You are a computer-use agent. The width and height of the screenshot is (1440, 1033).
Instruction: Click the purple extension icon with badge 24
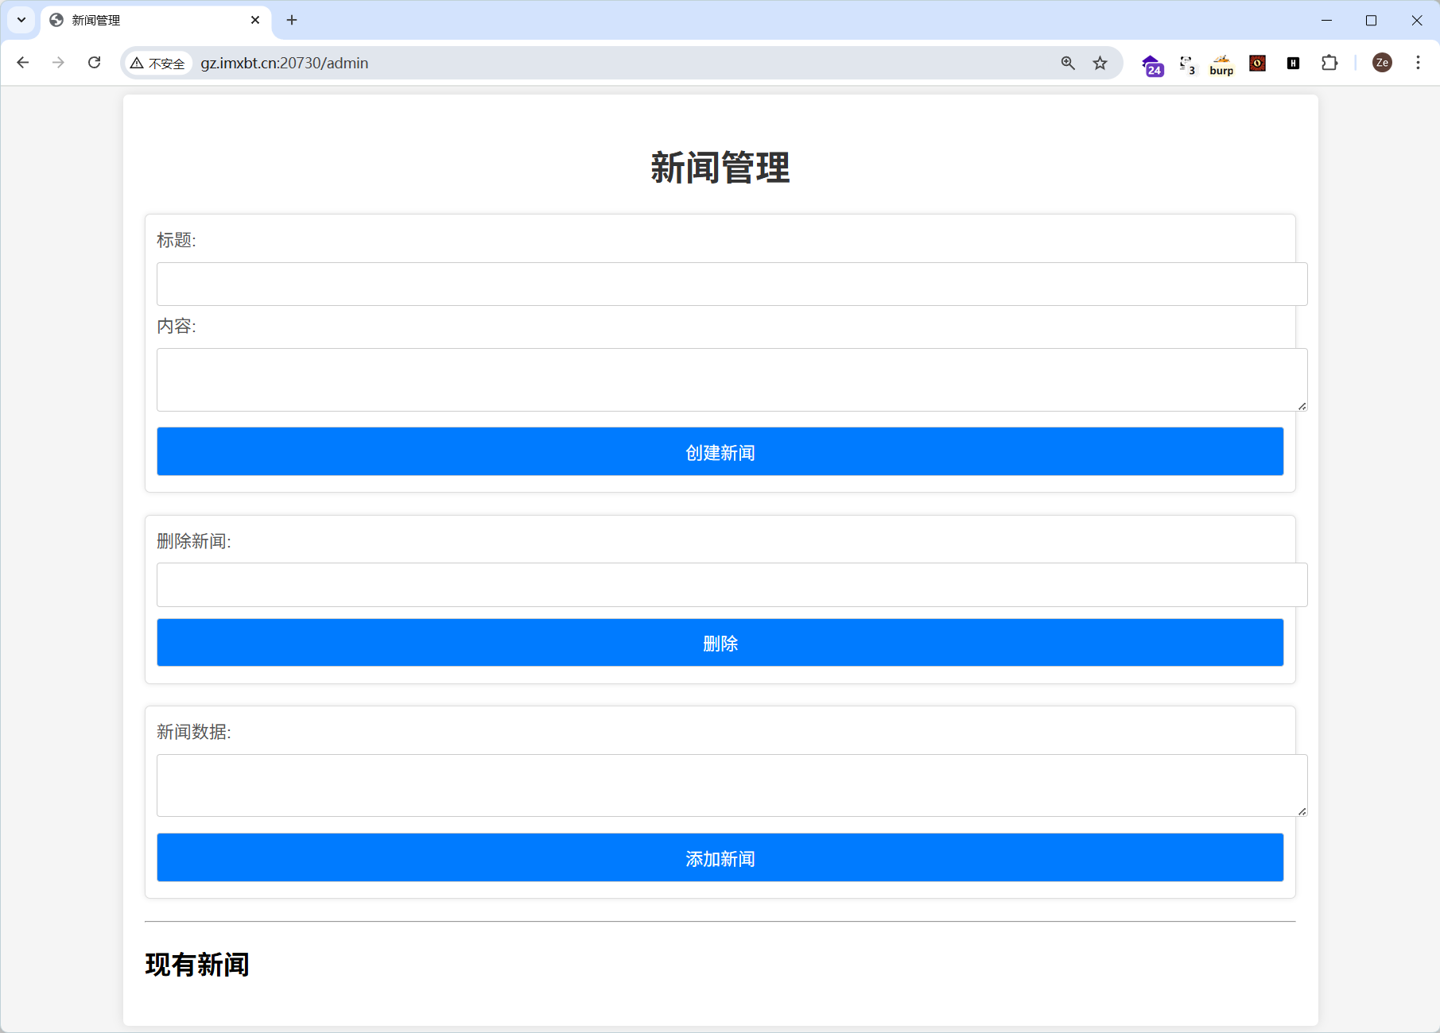pyautogui.click(x=1151, y=64)
